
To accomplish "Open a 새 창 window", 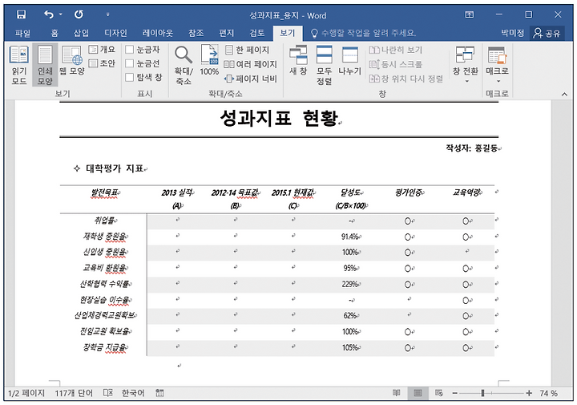I will pyautogui.click(x=298, y=60).
